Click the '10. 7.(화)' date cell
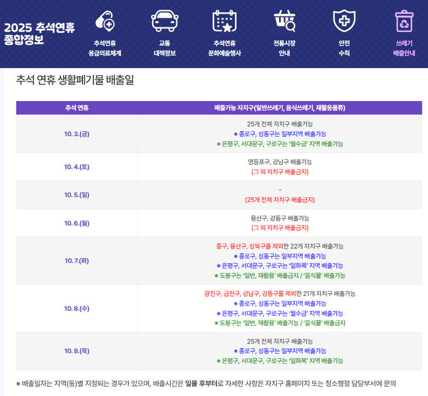This screenshot has height=396, width=428. click(x=76, y=261)
